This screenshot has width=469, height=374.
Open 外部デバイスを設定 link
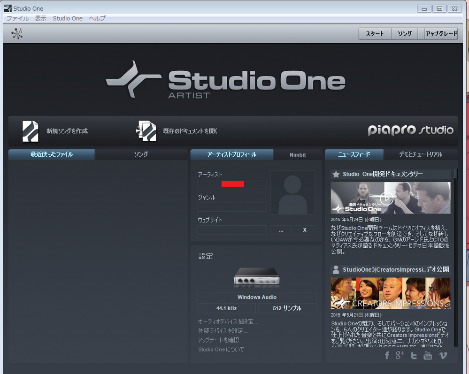[223, 331]
